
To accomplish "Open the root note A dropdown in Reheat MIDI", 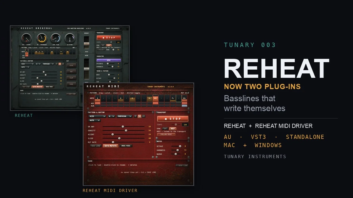I will point(111,116).
